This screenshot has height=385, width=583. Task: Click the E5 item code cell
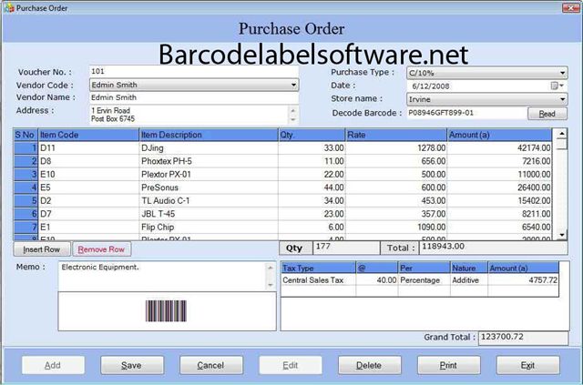point(88,187)
